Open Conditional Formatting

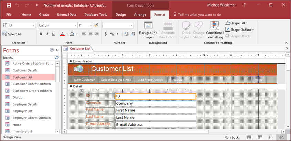tap(215, 30)
